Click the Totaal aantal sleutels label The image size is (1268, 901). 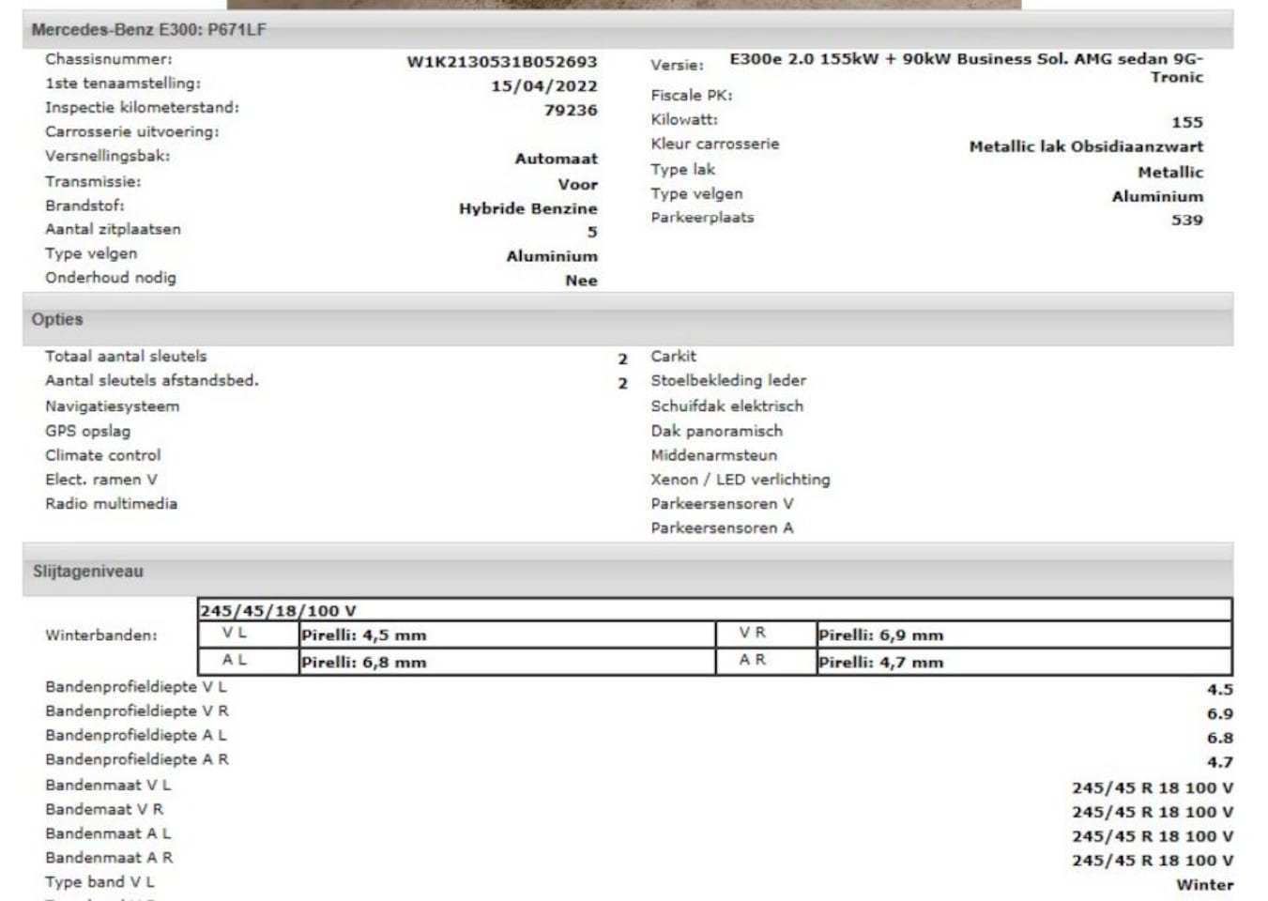pos(126,356)
